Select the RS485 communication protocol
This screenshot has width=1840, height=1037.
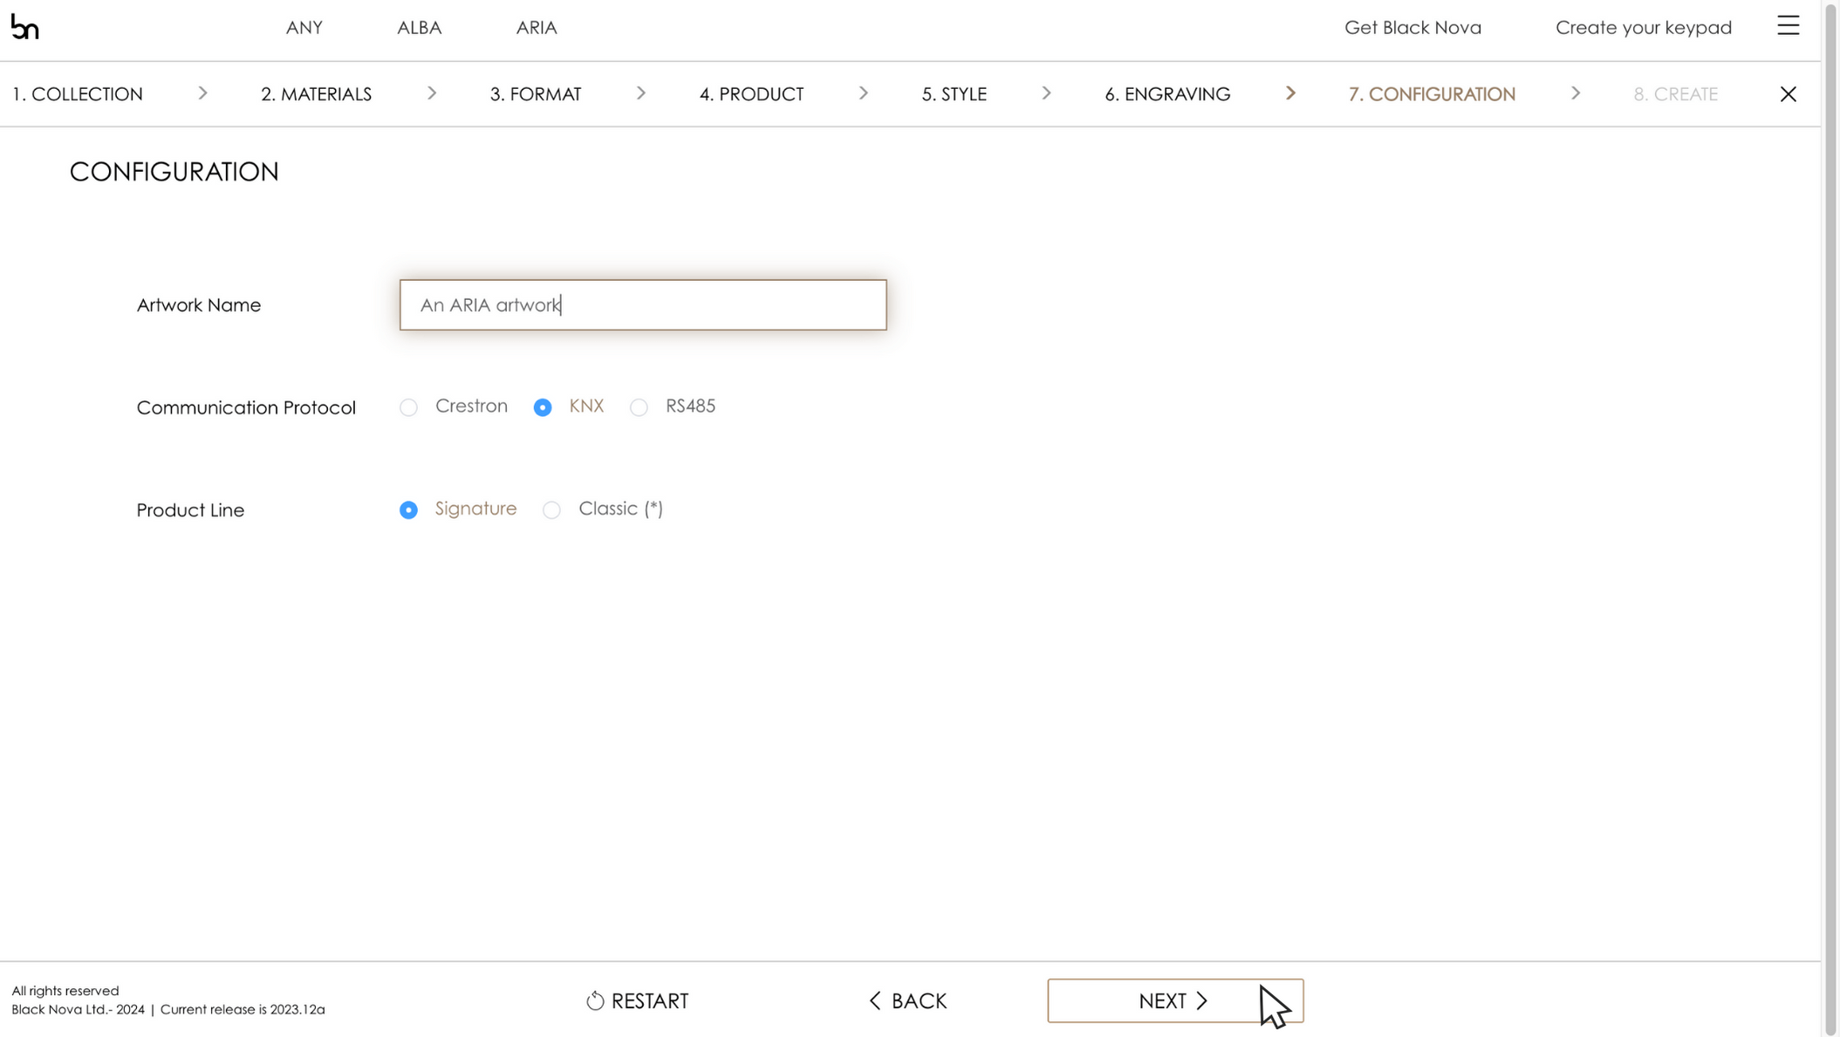[639, 406]
